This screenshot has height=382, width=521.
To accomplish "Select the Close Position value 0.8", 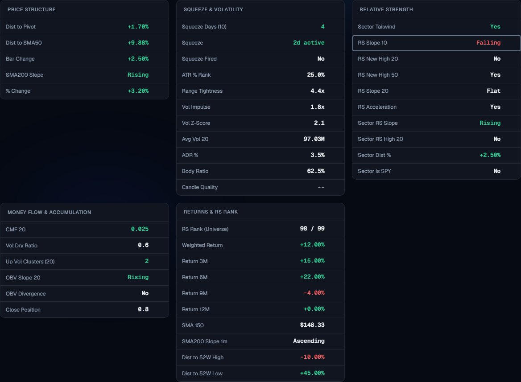I will pyautogui.click(x=143, y=309).
